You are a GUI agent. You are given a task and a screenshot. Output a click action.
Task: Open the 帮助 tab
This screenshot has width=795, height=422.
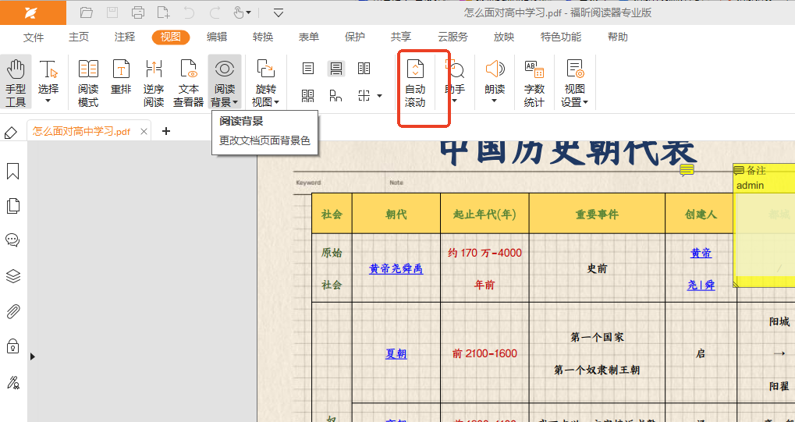pyautogui.click(x=618, y=37)
